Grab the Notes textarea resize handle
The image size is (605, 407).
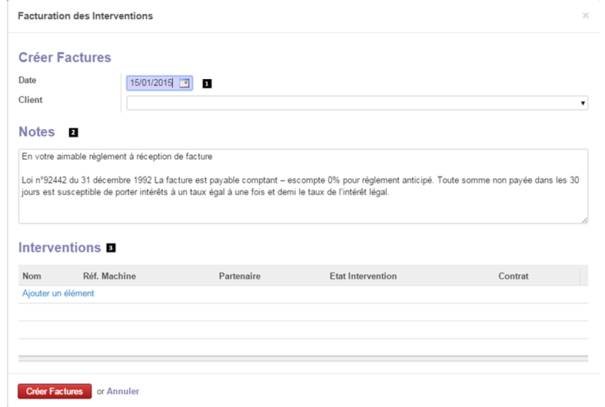click(x=584, y=220)
